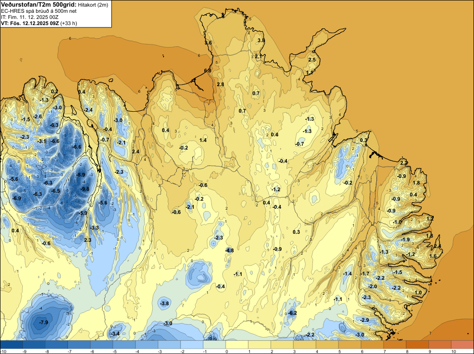Click the -6.5 temperature value

coord(55,191)
